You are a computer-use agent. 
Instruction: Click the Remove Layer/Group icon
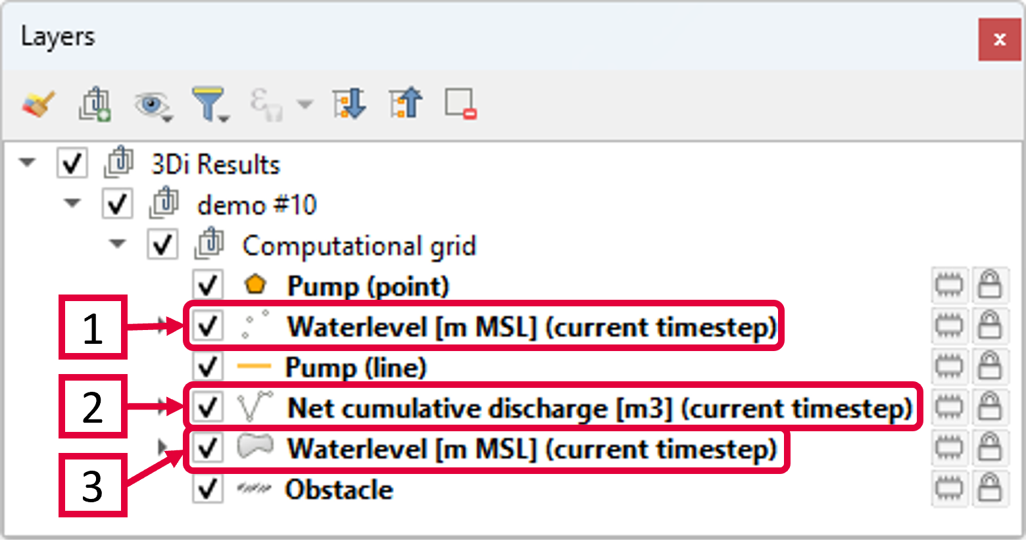point(460,104)
